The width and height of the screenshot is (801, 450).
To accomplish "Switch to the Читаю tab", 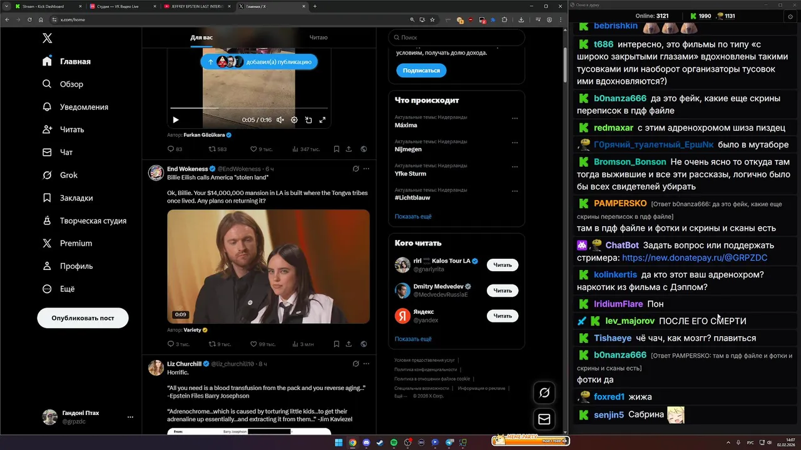I will tap(318, 37).
